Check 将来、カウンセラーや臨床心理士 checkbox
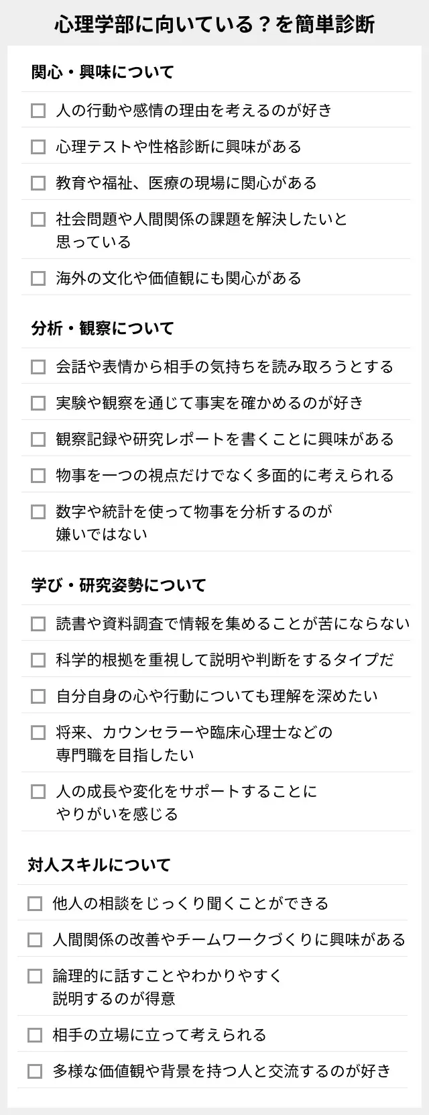The height and width of the screenshot is (1115, 429). point(38,733)
